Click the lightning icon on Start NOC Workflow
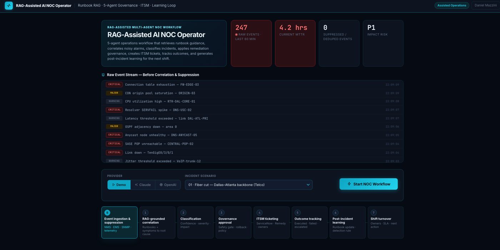The width and height of the screenshot is (500, 250). pyautogui.click(x=349, y=184)
